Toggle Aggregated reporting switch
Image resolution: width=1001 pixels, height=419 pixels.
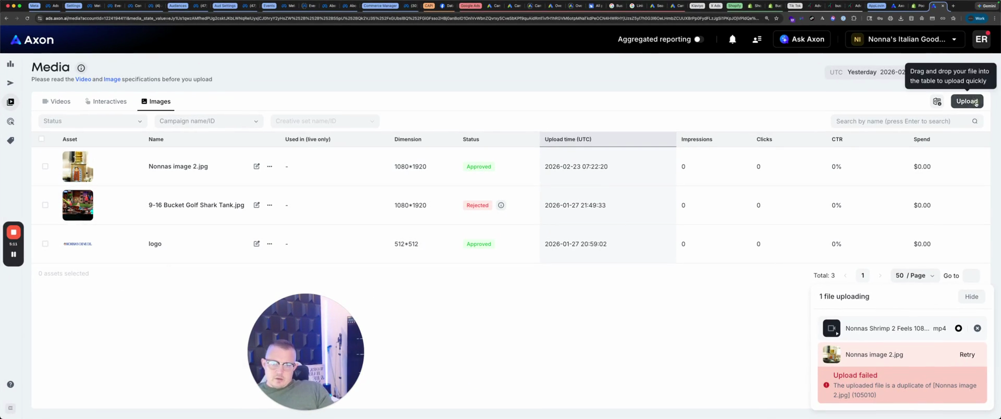pos(699,40)
